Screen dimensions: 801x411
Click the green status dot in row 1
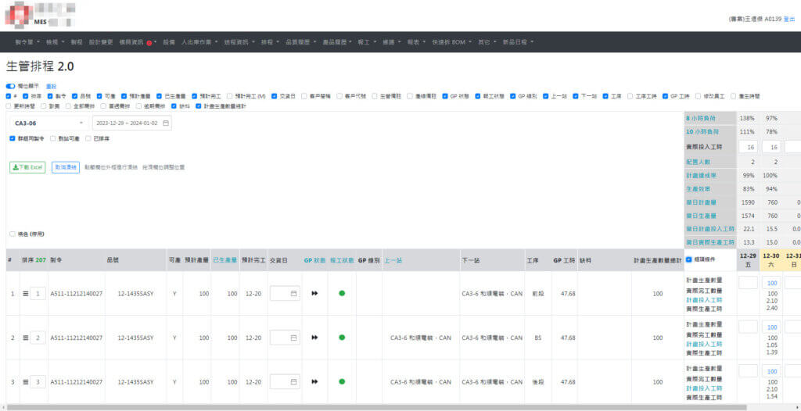coord(342,294)
